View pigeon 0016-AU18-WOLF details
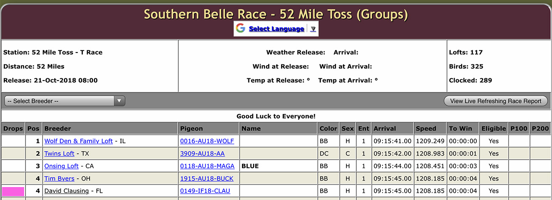This screenshot has width=552, height=200. [207, 141]
